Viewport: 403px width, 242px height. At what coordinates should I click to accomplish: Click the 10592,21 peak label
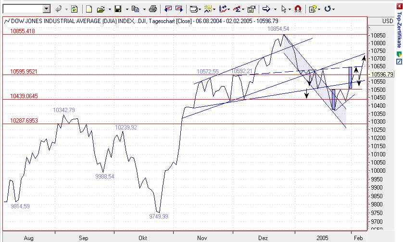click(x=242, y=71)
